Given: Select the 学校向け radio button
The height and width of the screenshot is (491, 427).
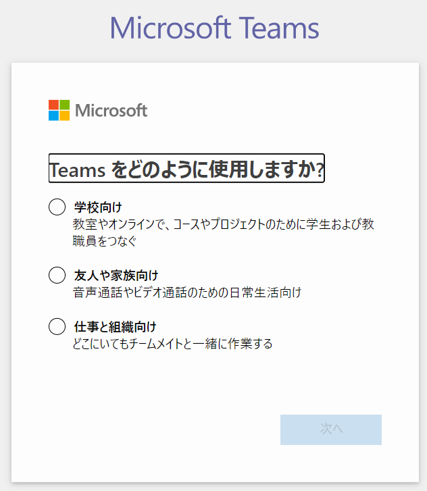Looking at the screenshot, I should pos(57,207).
